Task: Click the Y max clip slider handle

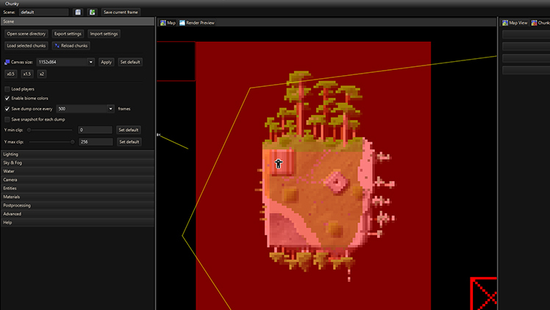Action: 72,141
